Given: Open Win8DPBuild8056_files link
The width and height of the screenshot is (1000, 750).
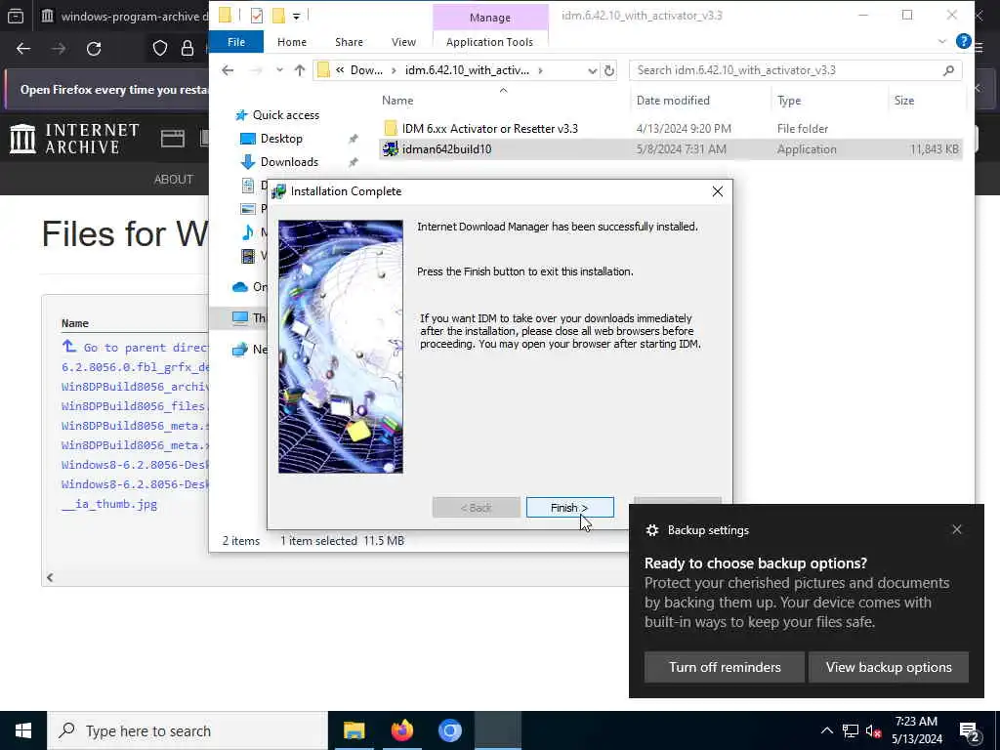Looking at the screenshot, I should coord(135,406).
